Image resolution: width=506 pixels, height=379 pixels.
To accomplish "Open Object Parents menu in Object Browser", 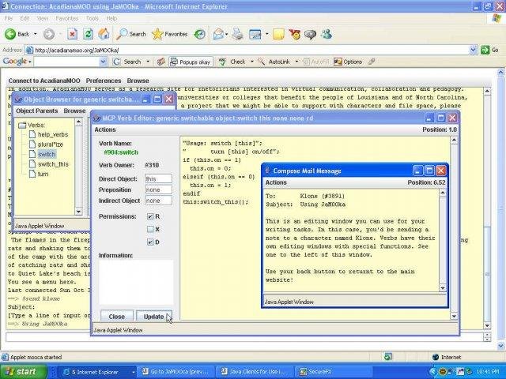I will 37,111.
